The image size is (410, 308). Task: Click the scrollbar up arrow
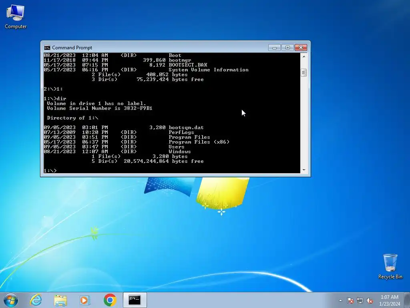(x=304, y=56)
